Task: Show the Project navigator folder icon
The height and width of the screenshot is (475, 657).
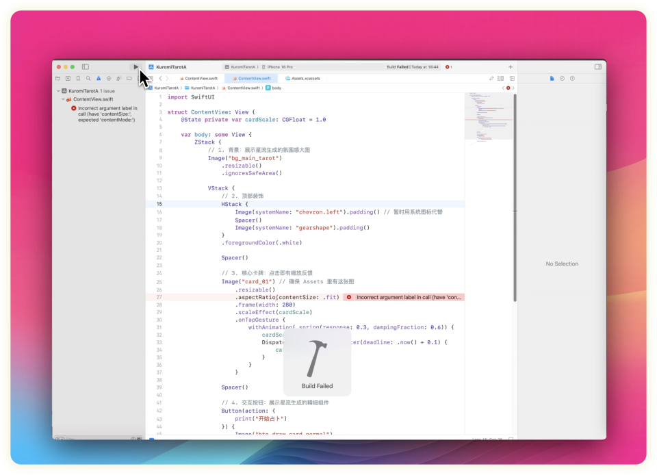Action: (57, 79)
